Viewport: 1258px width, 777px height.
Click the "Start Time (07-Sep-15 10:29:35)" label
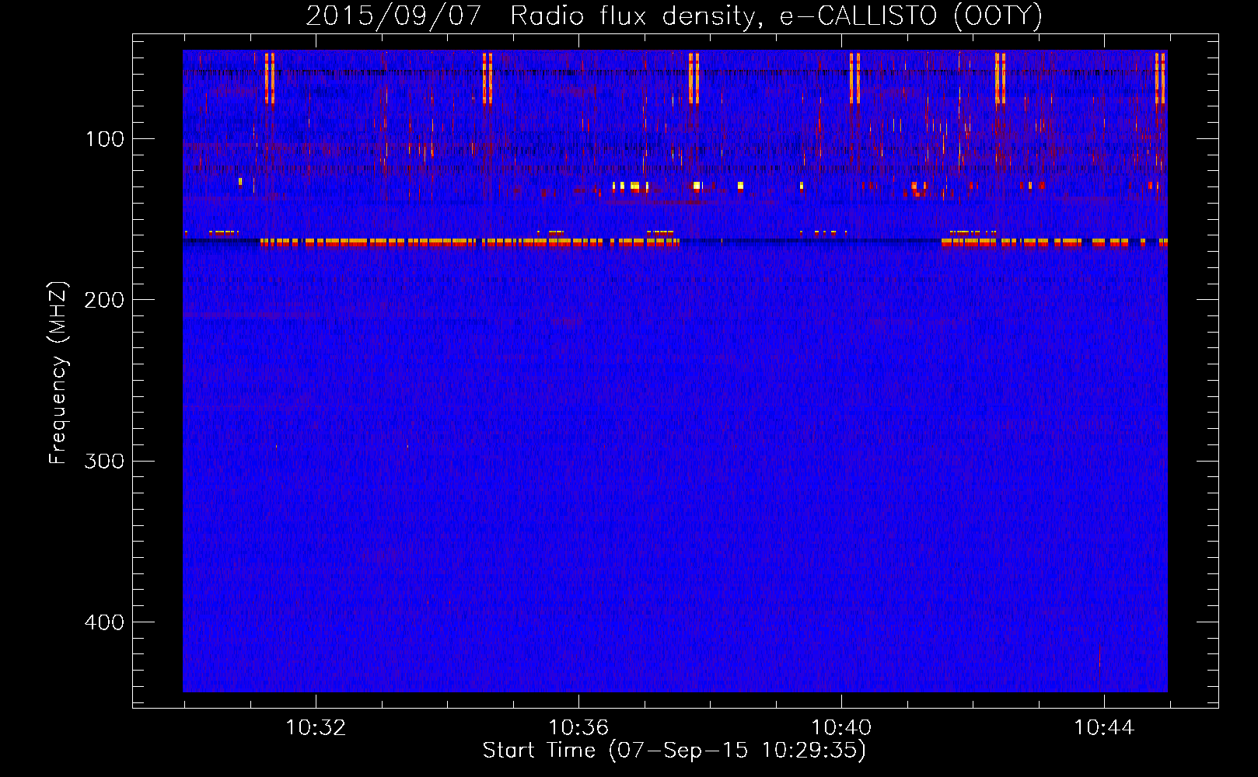click(674, 751)
